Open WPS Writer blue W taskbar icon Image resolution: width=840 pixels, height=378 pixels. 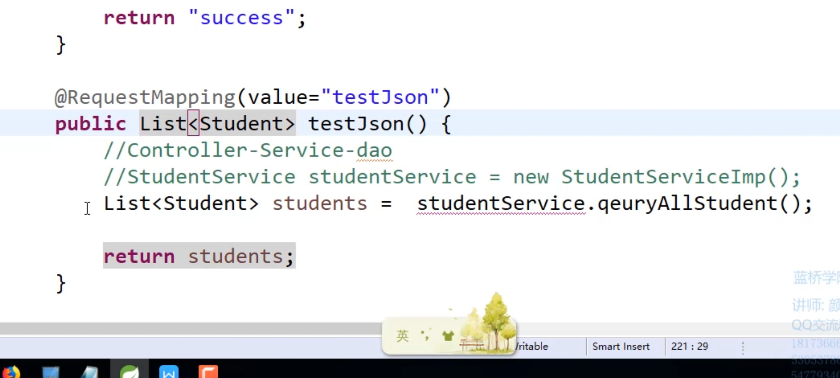[x=169, y=372]
